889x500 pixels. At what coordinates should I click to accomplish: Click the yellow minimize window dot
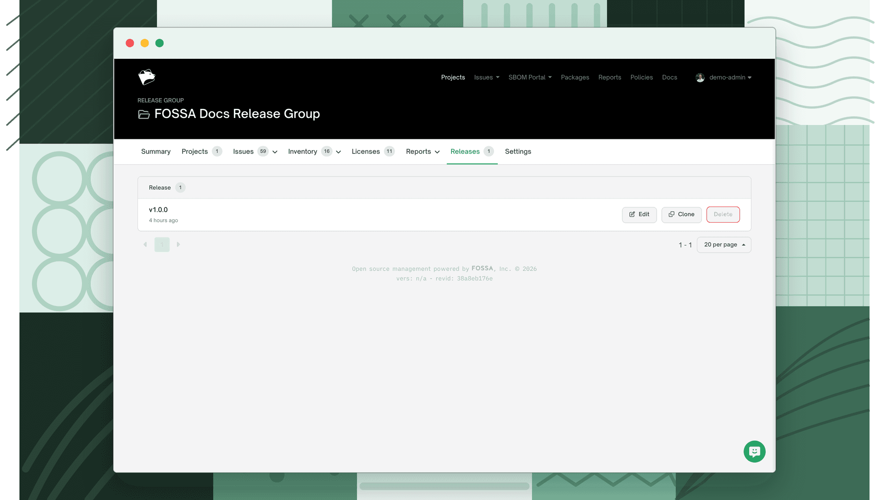pyautogui.click(x=145, y=43)
